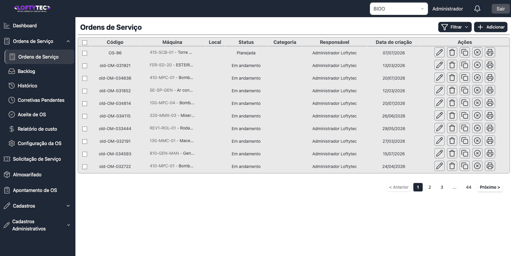511x256 pixels.
Task: Print order OS-96 with printer icon
Action: point(490,52)
